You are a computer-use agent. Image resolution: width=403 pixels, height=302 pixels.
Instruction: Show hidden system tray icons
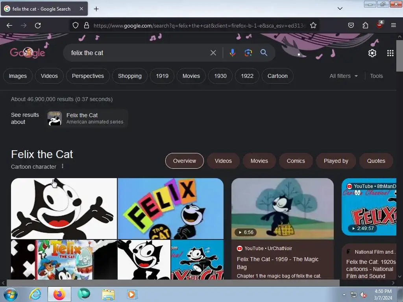click(x=344, y=295)
